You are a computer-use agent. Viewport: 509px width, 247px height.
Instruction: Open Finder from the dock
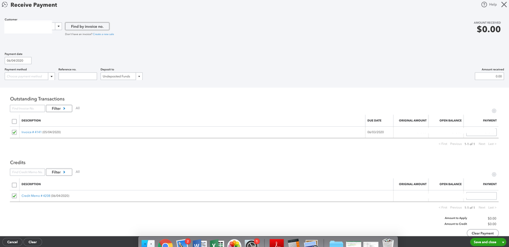(x=148, y=243)
